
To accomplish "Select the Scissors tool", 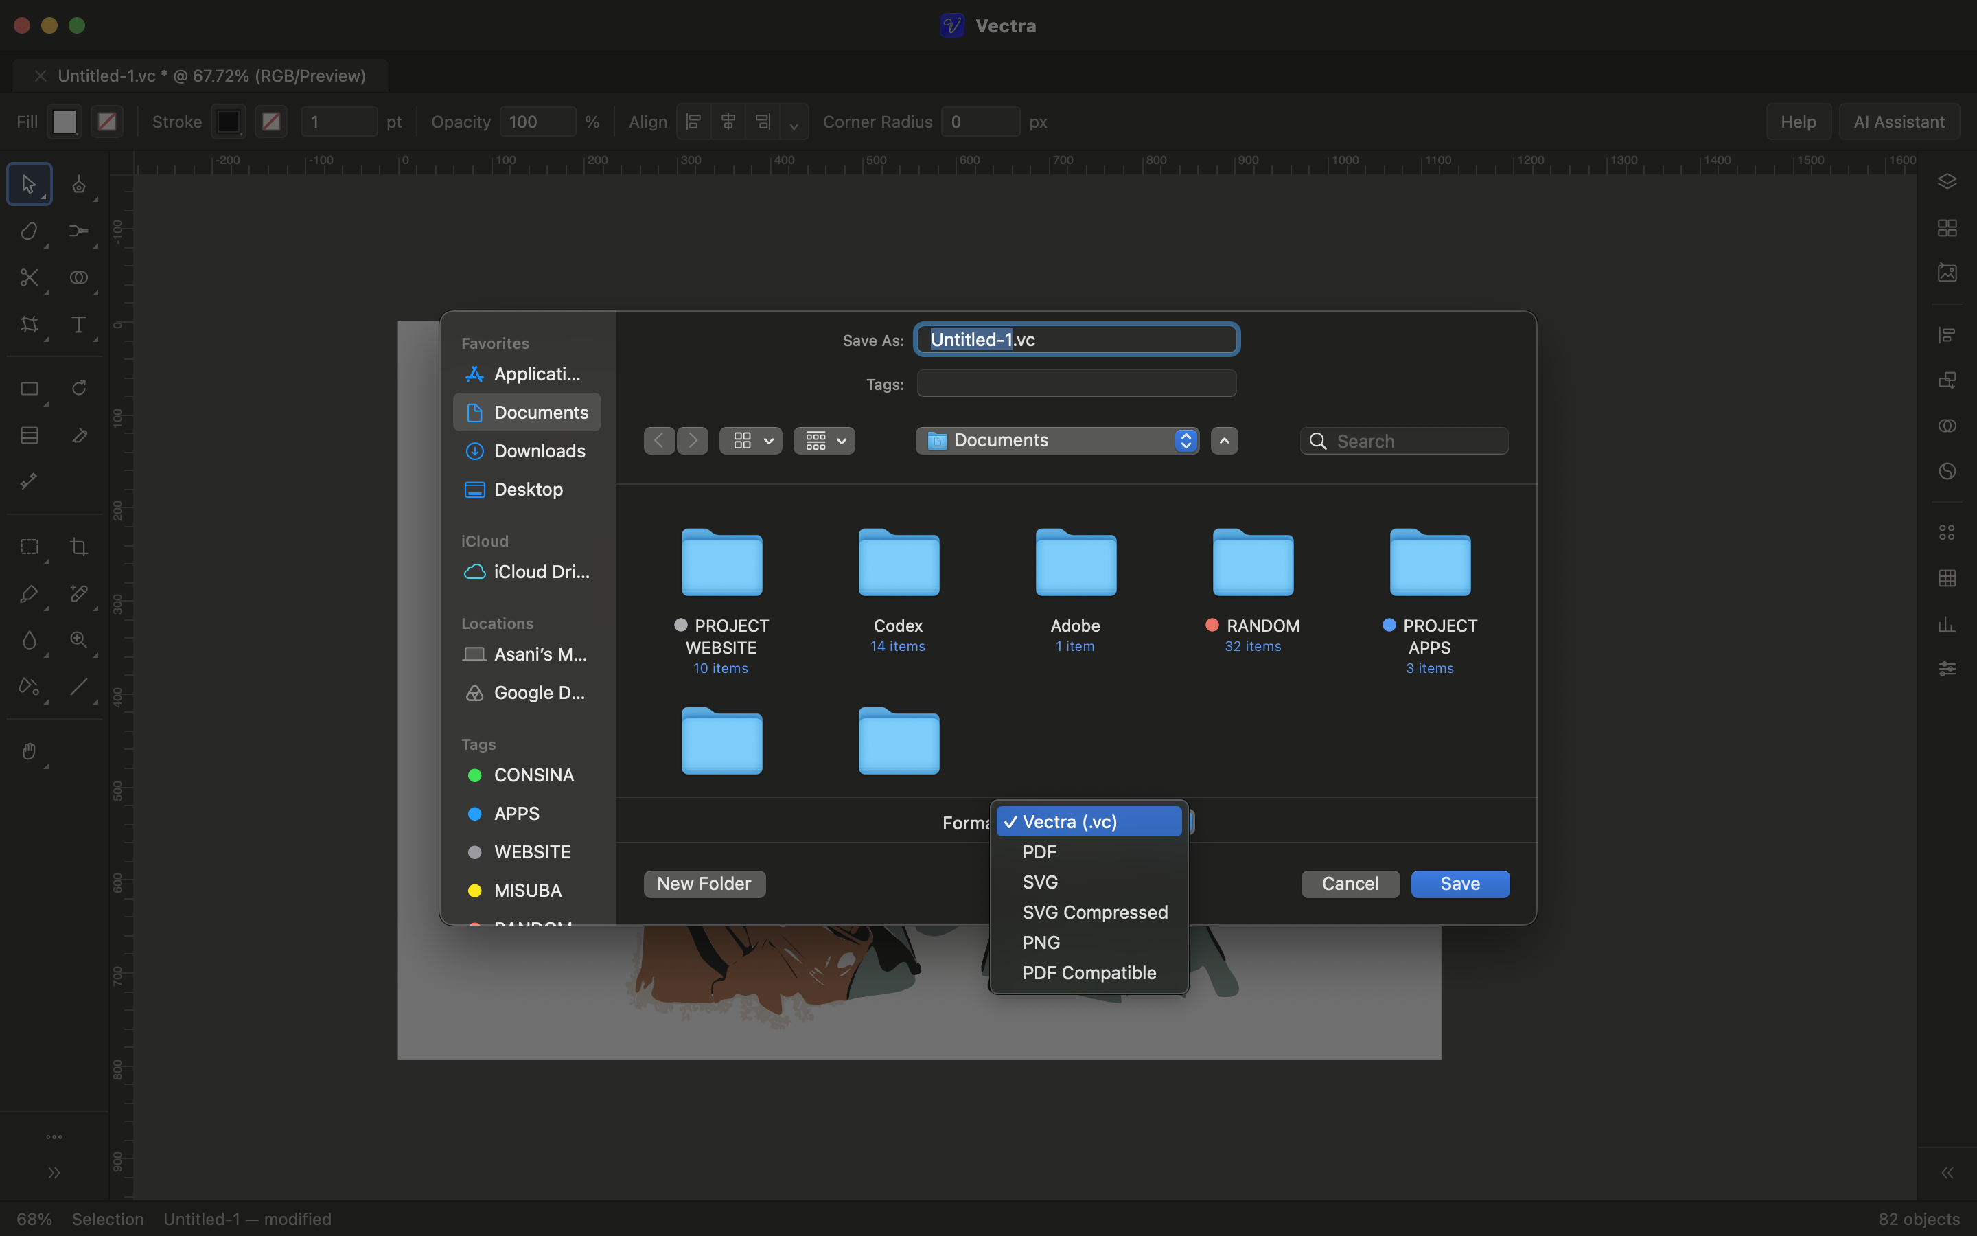I will click(30, 278).
